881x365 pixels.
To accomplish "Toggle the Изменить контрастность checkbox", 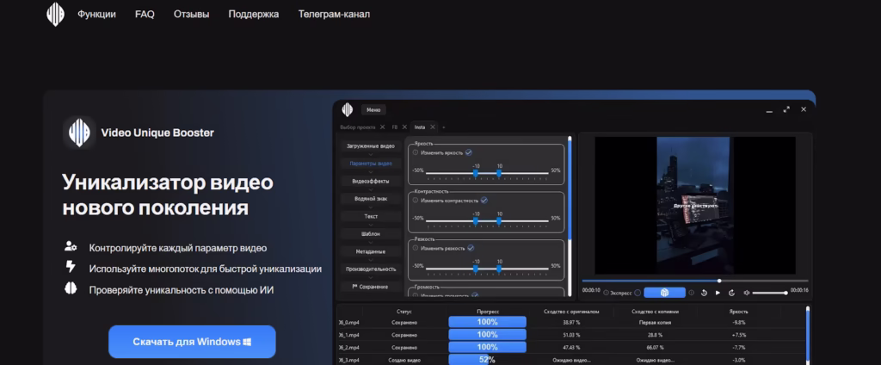I will coord(484,200).
